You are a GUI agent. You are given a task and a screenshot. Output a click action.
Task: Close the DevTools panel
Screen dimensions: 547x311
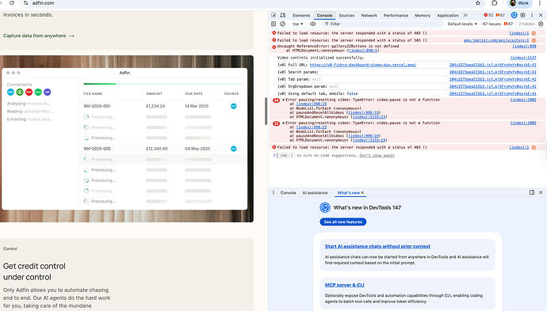541,15
